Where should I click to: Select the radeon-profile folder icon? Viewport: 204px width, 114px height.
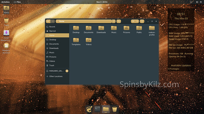pos(152,31)
